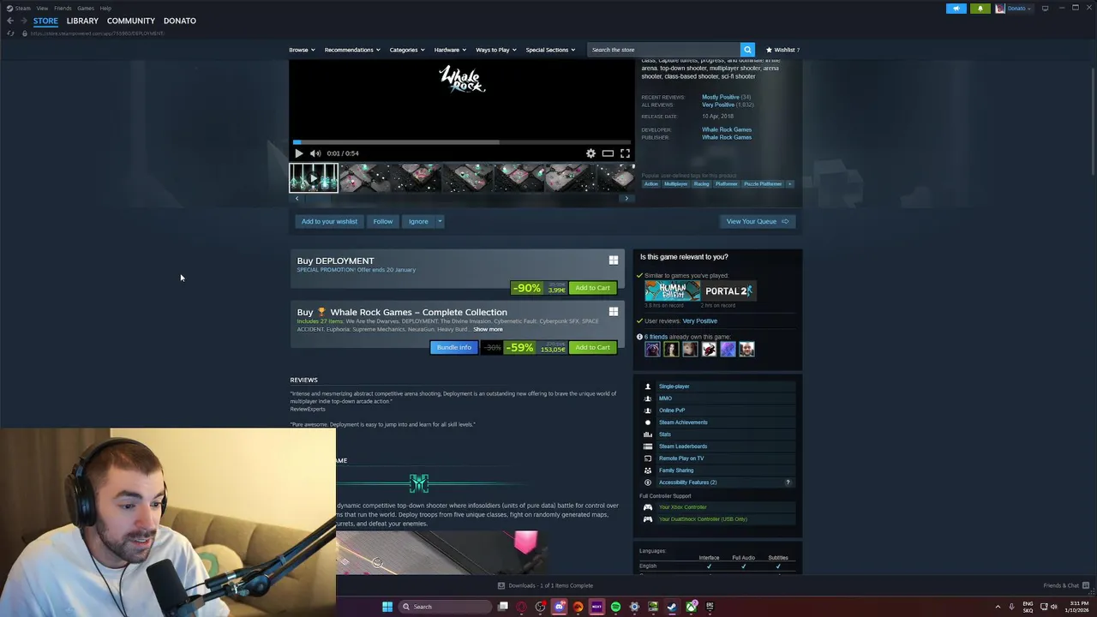Open Steam from the taskbar
Screen dimensions: 1097x617
[x=672, y=607]
